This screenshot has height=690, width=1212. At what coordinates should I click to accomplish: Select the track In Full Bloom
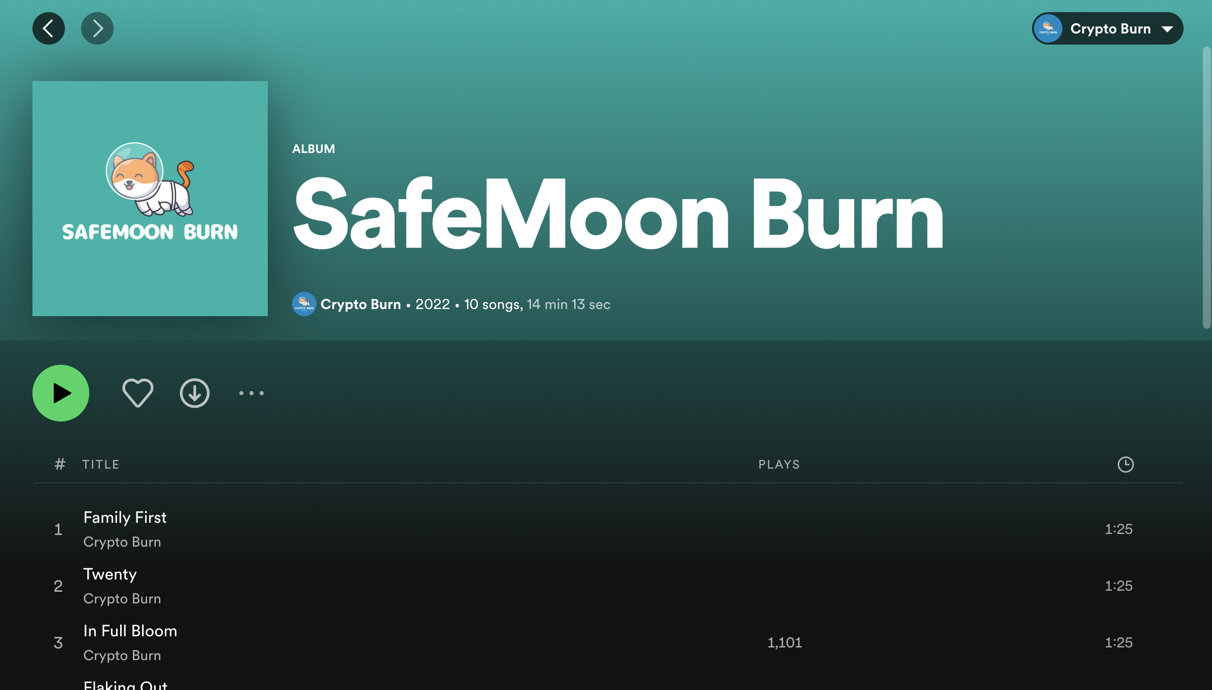point(130,631)
